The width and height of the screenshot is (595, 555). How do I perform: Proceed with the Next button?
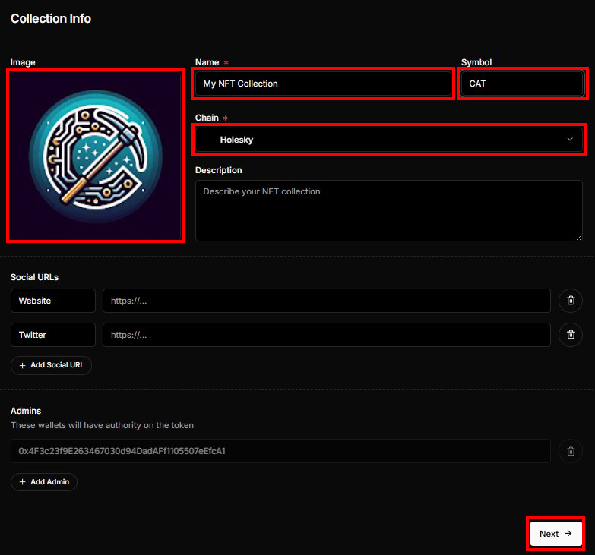(x=555, y=534)
